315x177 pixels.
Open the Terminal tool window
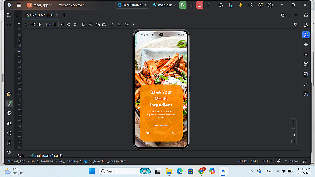click(x=9, y=143)
